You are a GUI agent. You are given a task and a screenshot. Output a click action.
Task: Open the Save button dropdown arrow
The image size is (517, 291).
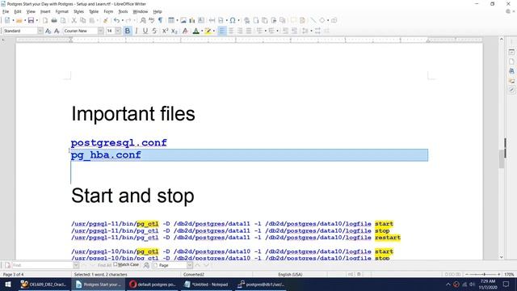(36, 20)
